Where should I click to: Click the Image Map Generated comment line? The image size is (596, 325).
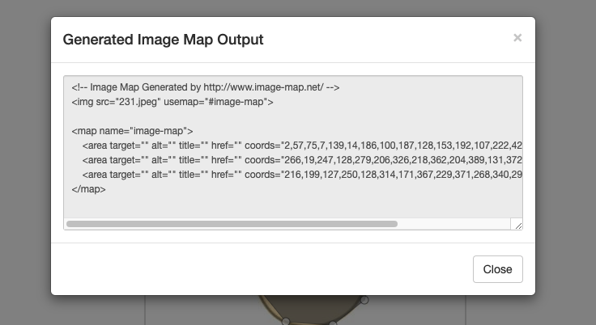point(205,87)
